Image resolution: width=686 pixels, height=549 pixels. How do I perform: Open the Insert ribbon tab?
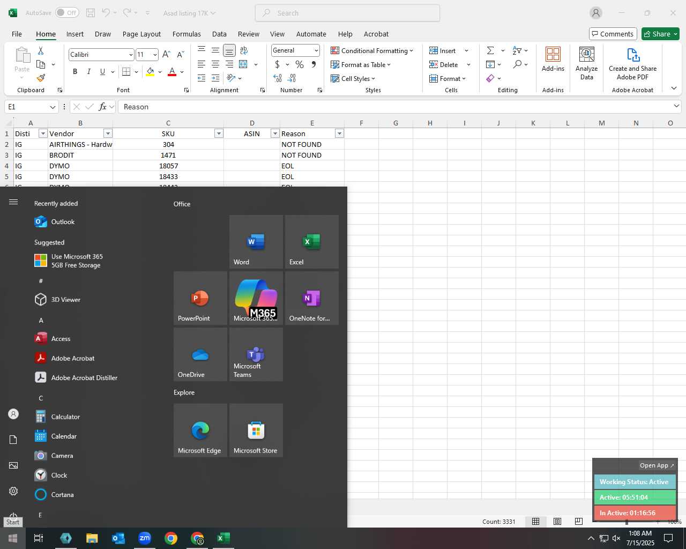[75, 34]
